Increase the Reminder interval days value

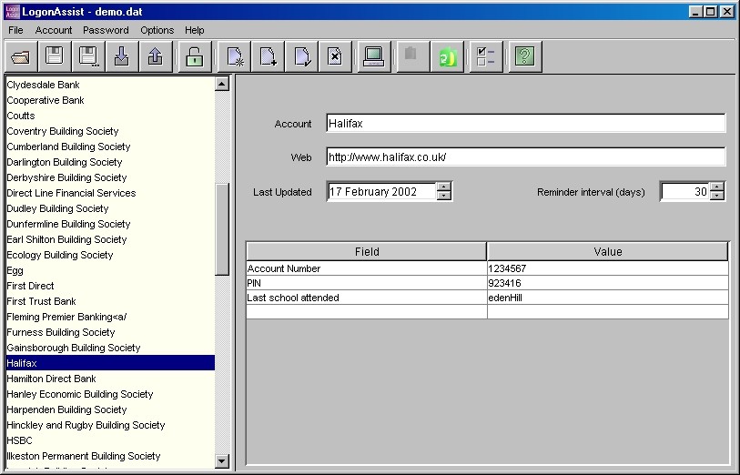(717, 187)
